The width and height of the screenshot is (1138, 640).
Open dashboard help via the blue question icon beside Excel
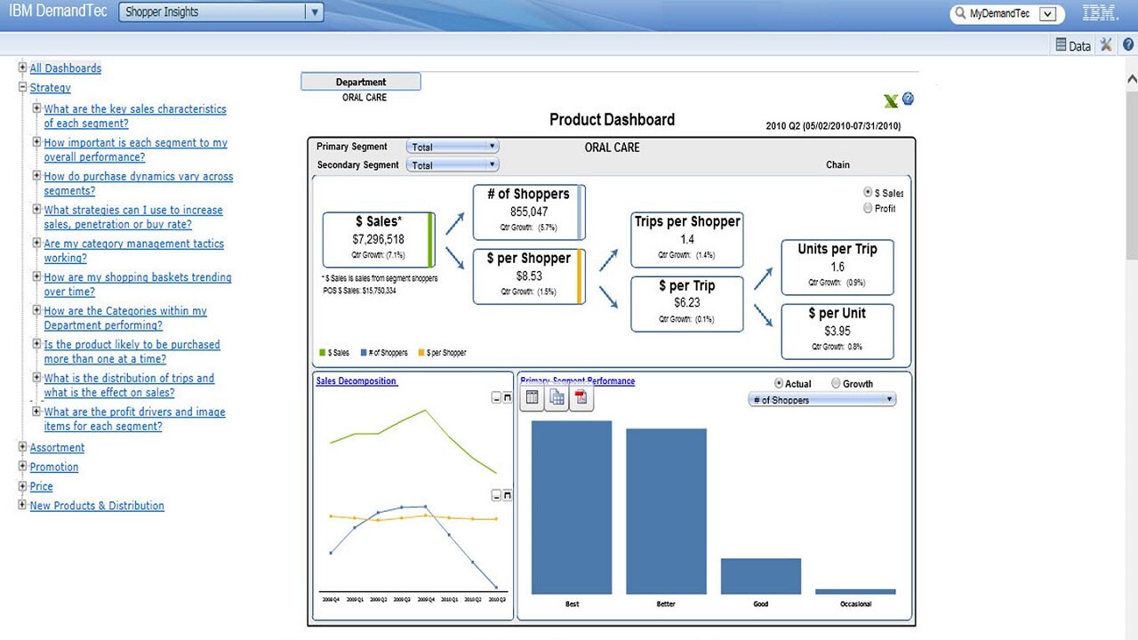pyautogui.click(x=909, y=99)
